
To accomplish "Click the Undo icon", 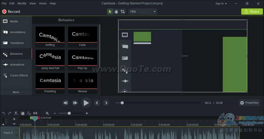I will (3, 113).
